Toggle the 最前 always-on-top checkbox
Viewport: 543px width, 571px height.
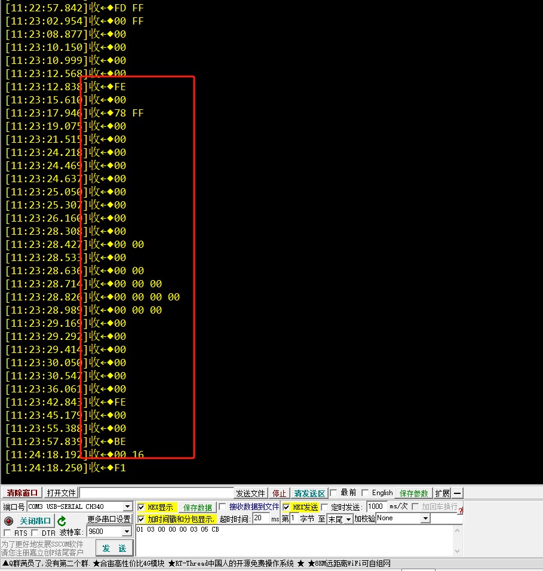tap(333, 493)
